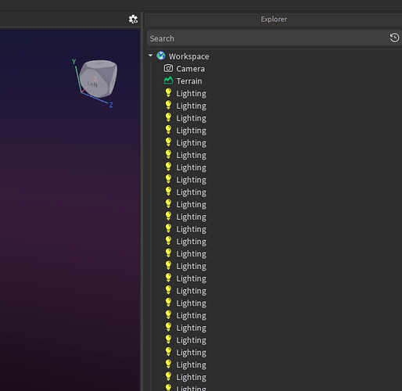402x391 pixels.
Task: Select the Camera item
Action: 190,69
